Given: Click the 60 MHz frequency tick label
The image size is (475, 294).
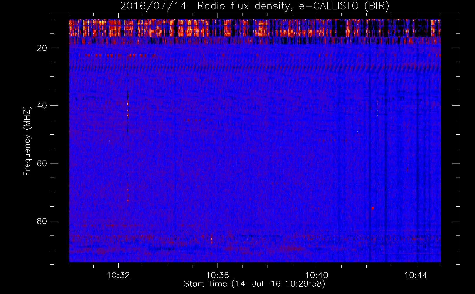Looking at the screenshot, I should tap(42, 163).
